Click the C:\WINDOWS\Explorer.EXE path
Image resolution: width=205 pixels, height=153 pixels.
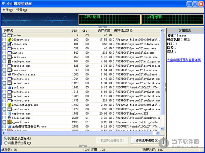coord(131,114)
